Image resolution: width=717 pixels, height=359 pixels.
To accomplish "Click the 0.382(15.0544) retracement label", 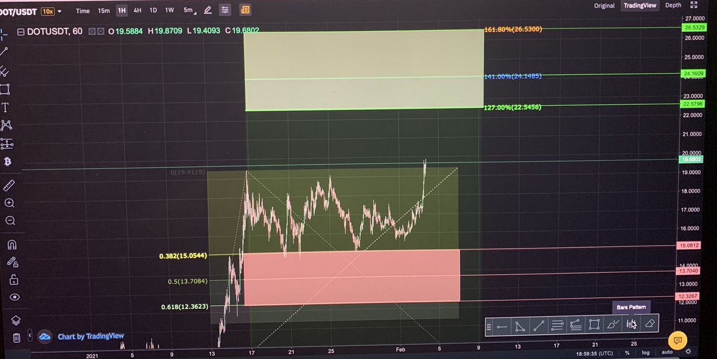I will tap(183, 256).
